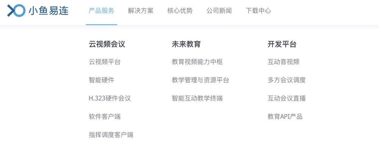Open 教学管理与资源平台 link

coord(200,80)
